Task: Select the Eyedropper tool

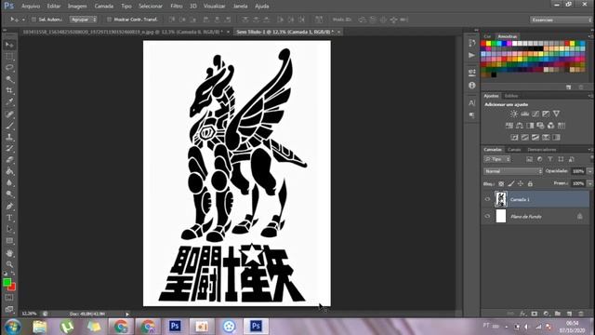Action: pyautogui.click(x=9, y=102)
